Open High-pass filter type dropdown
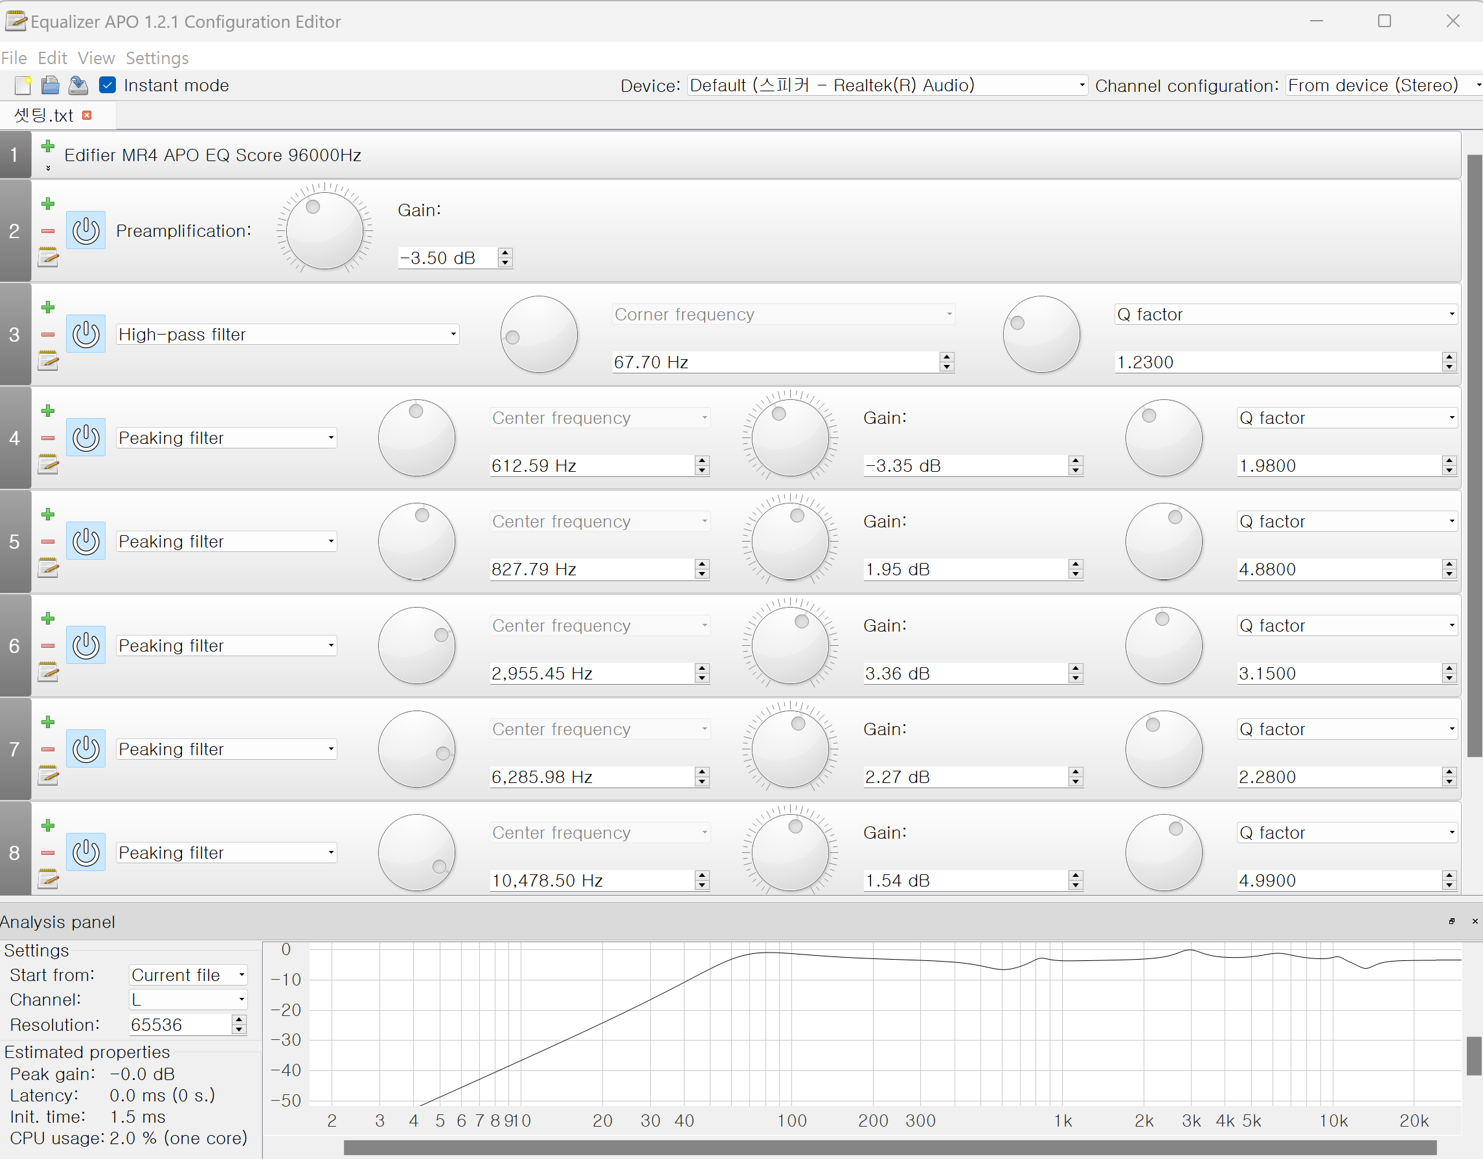Viewport: 1483px width, 1159px height. (288, 335)
